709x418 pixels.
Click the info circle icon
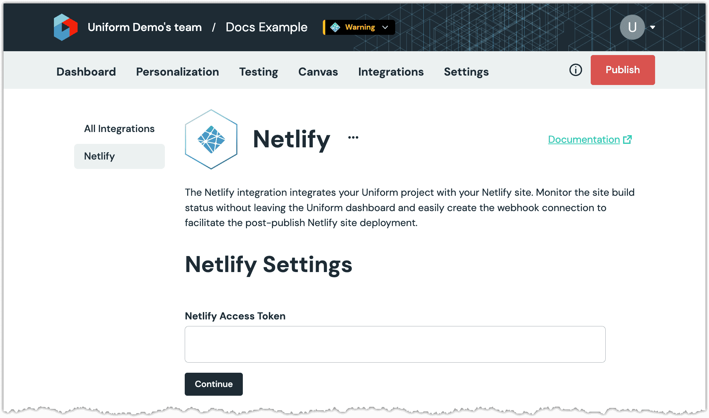coord(575,70)
